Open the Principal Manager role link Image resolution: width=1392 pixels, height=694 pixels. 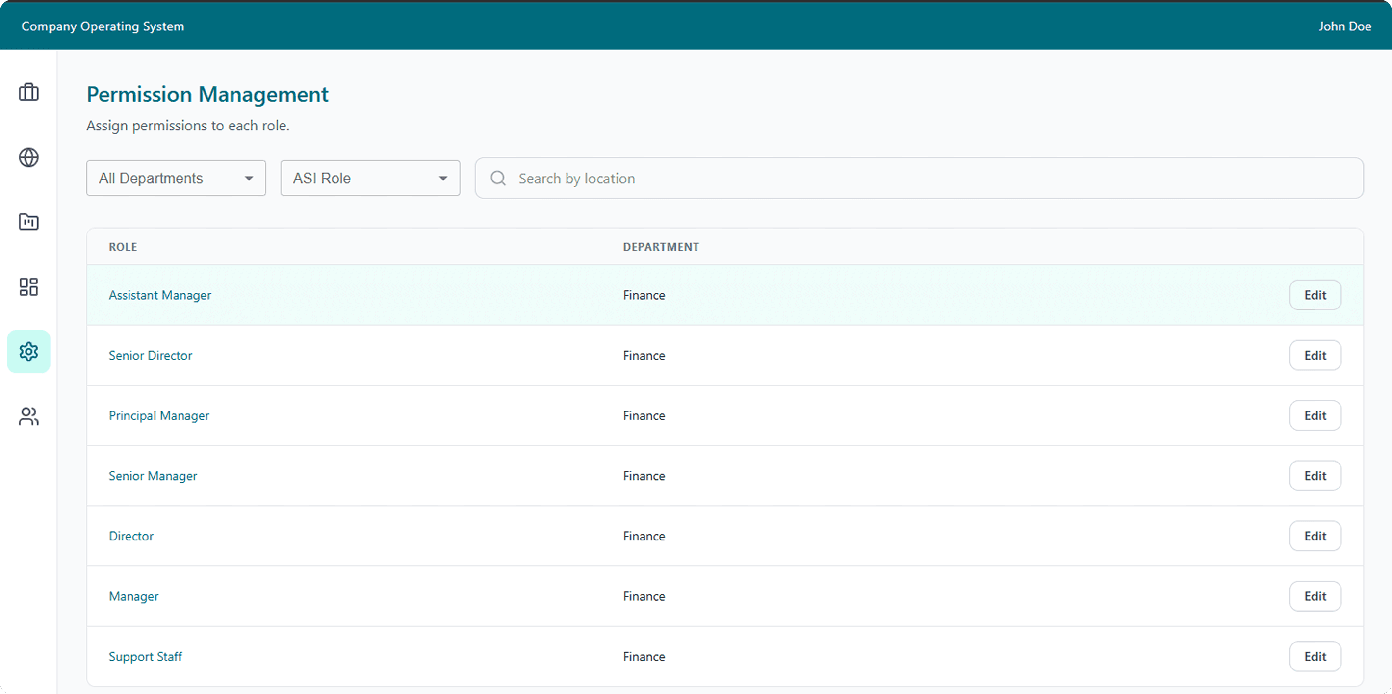[x=159, y=415]
